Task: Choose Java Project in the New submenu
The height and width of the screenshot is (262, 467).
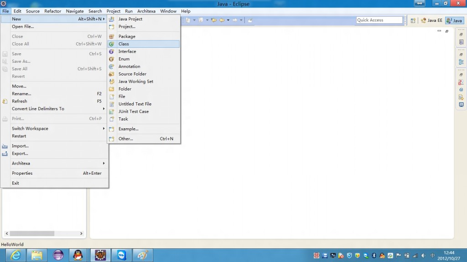Action: (x=130, y=19)
